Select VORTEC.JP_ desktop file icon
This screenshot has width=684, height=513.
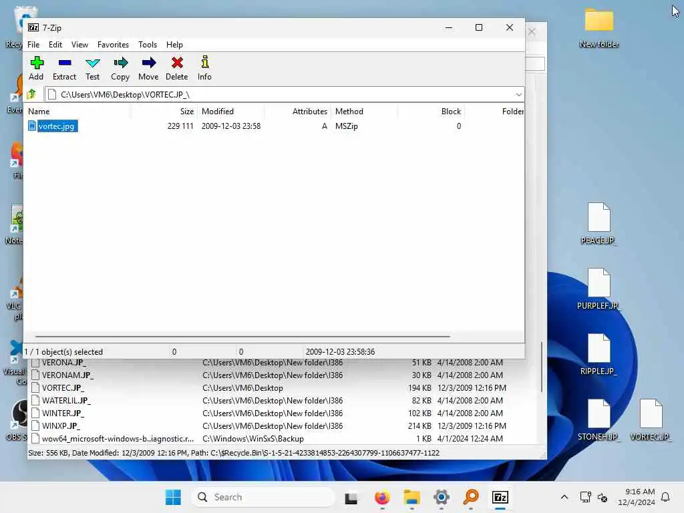coord(651,420)
